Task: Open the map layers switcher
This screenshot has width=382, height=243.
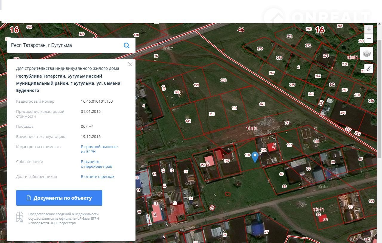Action: [367, 54]
